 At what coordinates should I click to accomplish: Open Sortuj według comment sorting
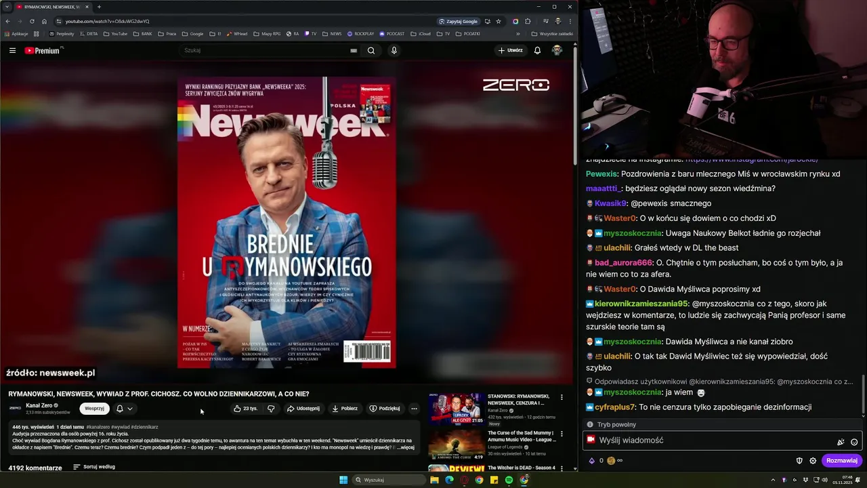pos(94,467)
